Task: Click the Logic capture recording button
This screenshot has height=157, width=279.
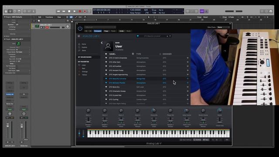Action: 85,11
